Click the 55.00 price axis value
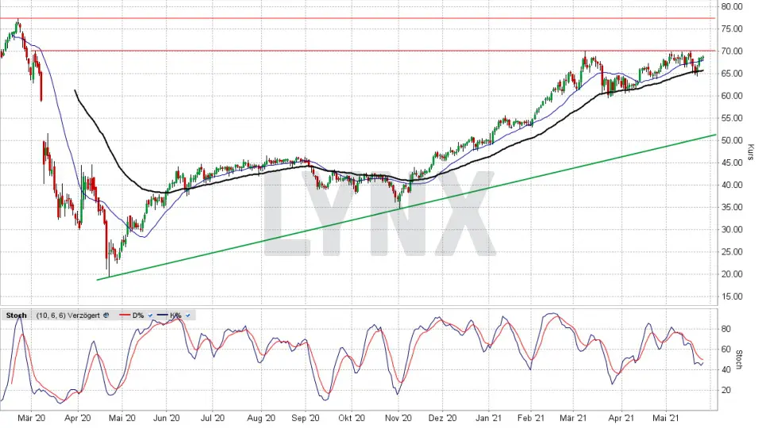This screenshot has width=762, height=428. pyautogui.click(x=732, y=118)
